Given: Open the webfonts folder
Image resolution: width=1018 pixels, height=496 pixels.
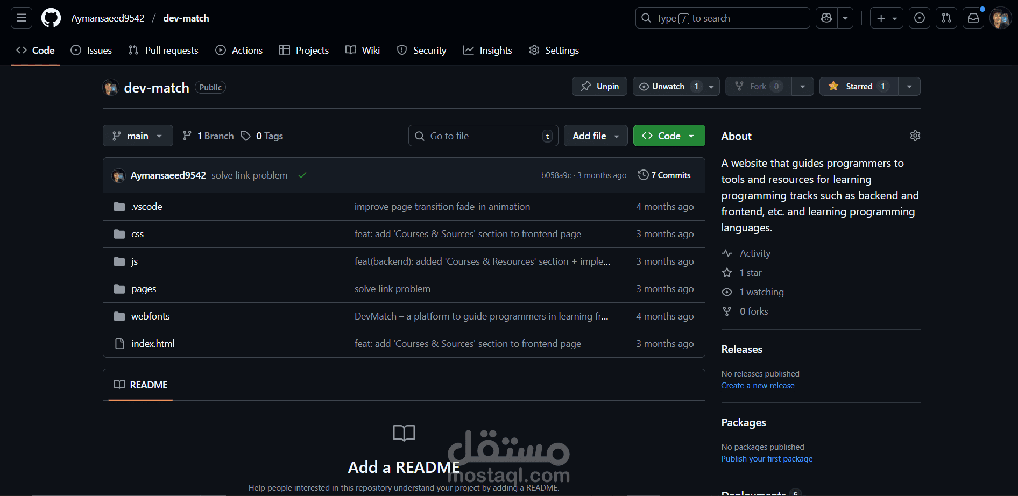Looking at the screenshot, I should [x=150, y=316].
